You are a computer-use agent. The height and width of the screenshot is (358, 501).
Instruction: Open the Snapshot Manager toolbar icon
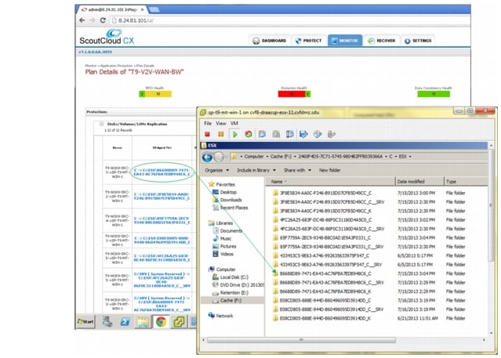coord(290,134)
